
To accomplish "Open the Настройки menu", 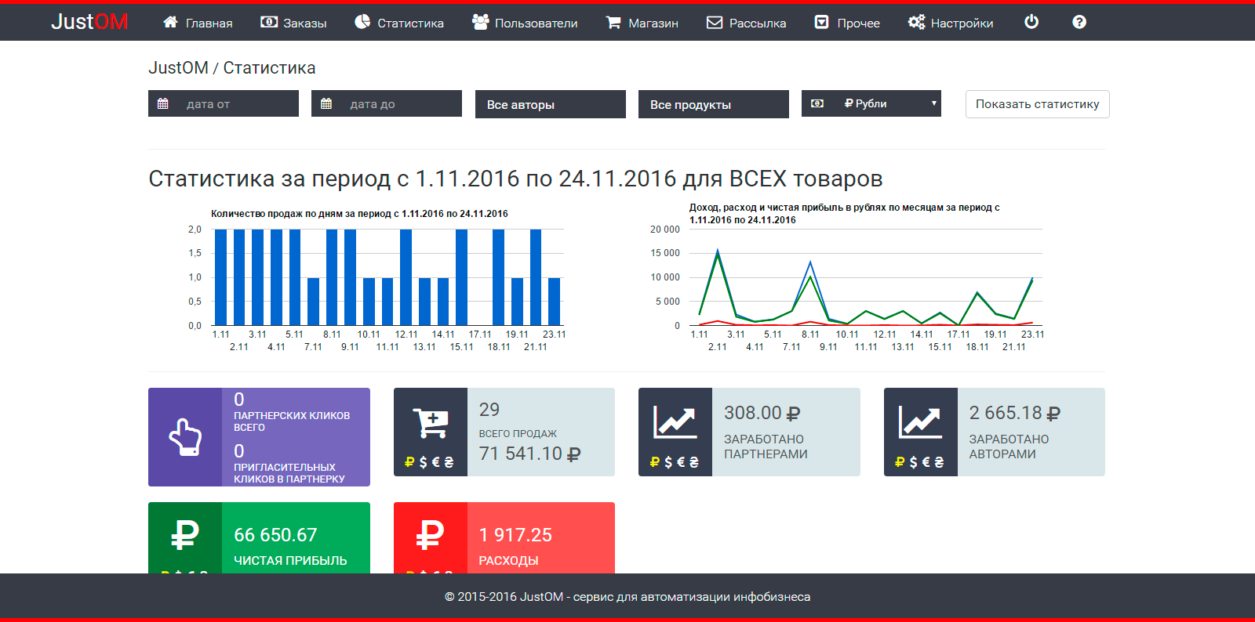I will [x=951, y=23].
